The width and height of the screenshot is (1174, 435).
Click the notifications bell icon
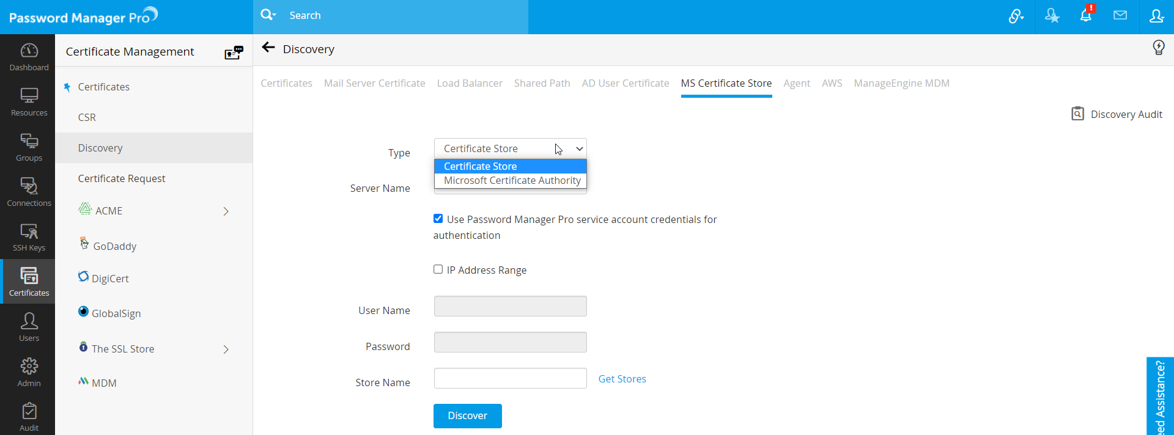1085,16
